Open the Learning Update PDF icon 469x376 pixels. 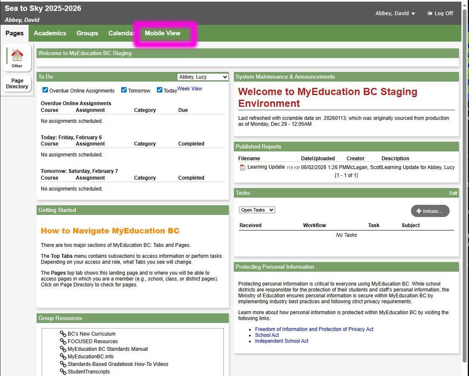(x=242, y=167)
